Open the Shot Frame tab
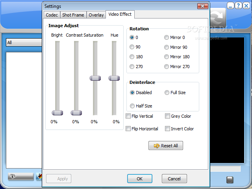252x189 pixels. (73, 15)
